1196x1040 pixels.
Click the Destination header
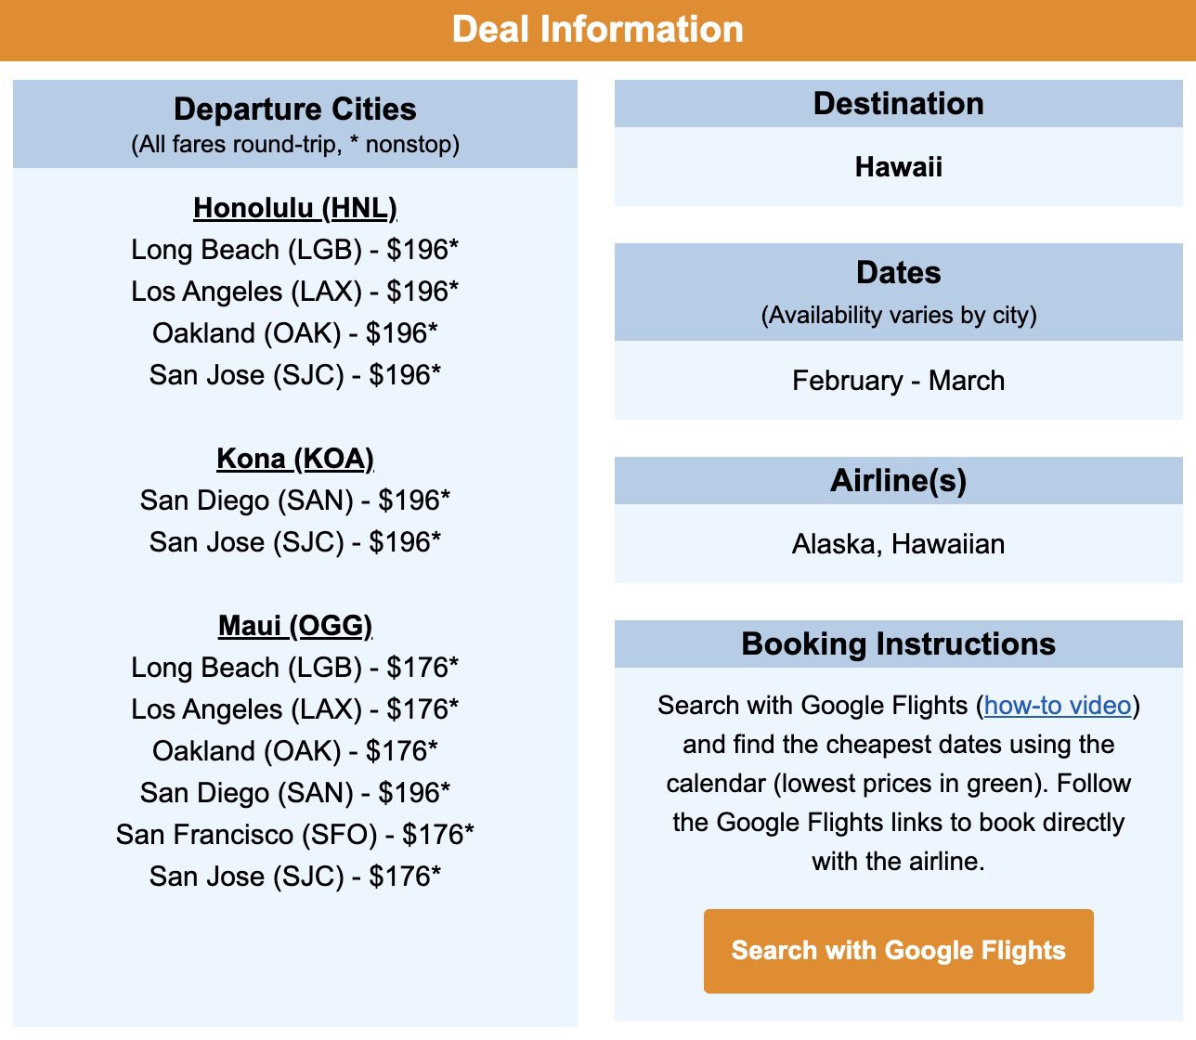click(898, 104)
